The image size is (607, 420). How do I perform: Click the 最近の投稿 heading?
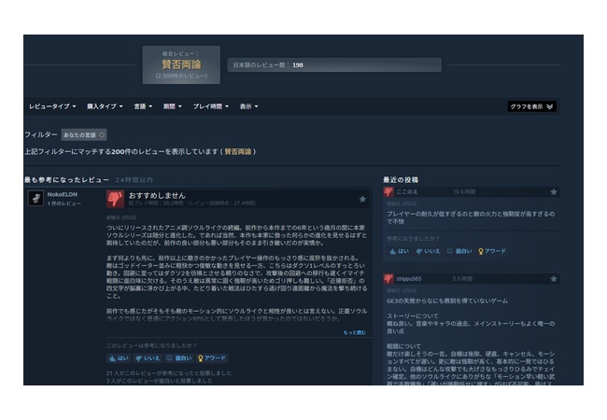[x=401, y=180]
